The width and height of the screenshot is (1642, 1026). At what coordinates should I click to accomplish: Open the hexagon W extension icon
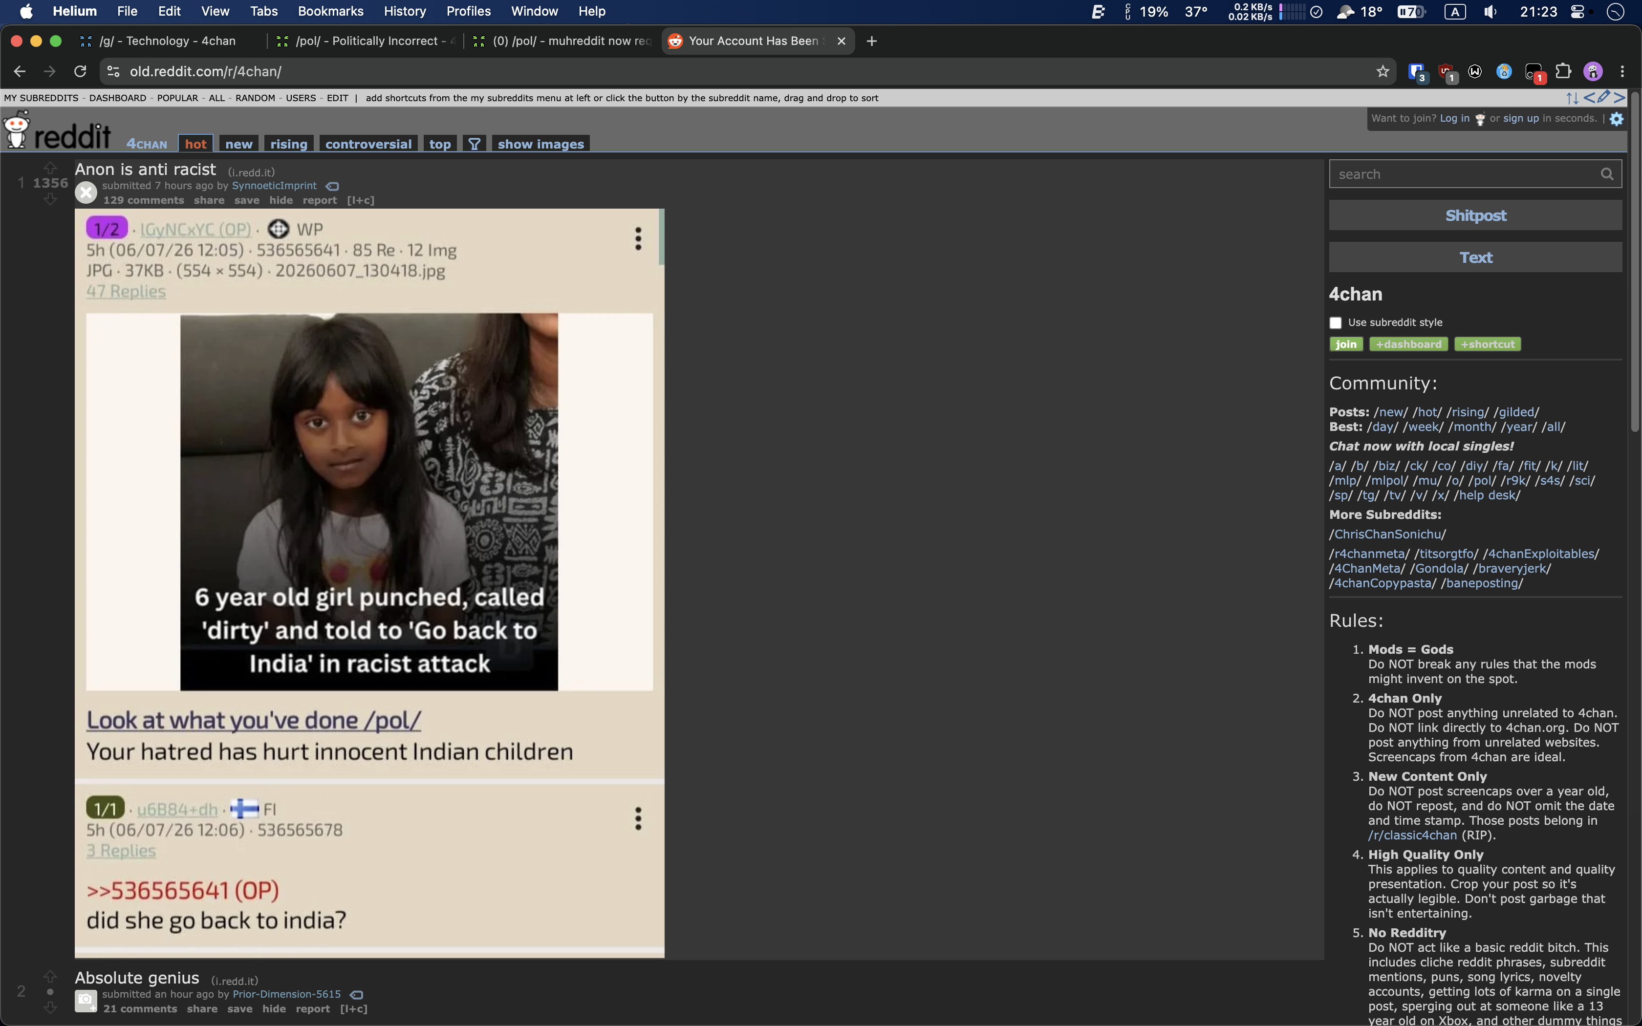coord(1475,71)
